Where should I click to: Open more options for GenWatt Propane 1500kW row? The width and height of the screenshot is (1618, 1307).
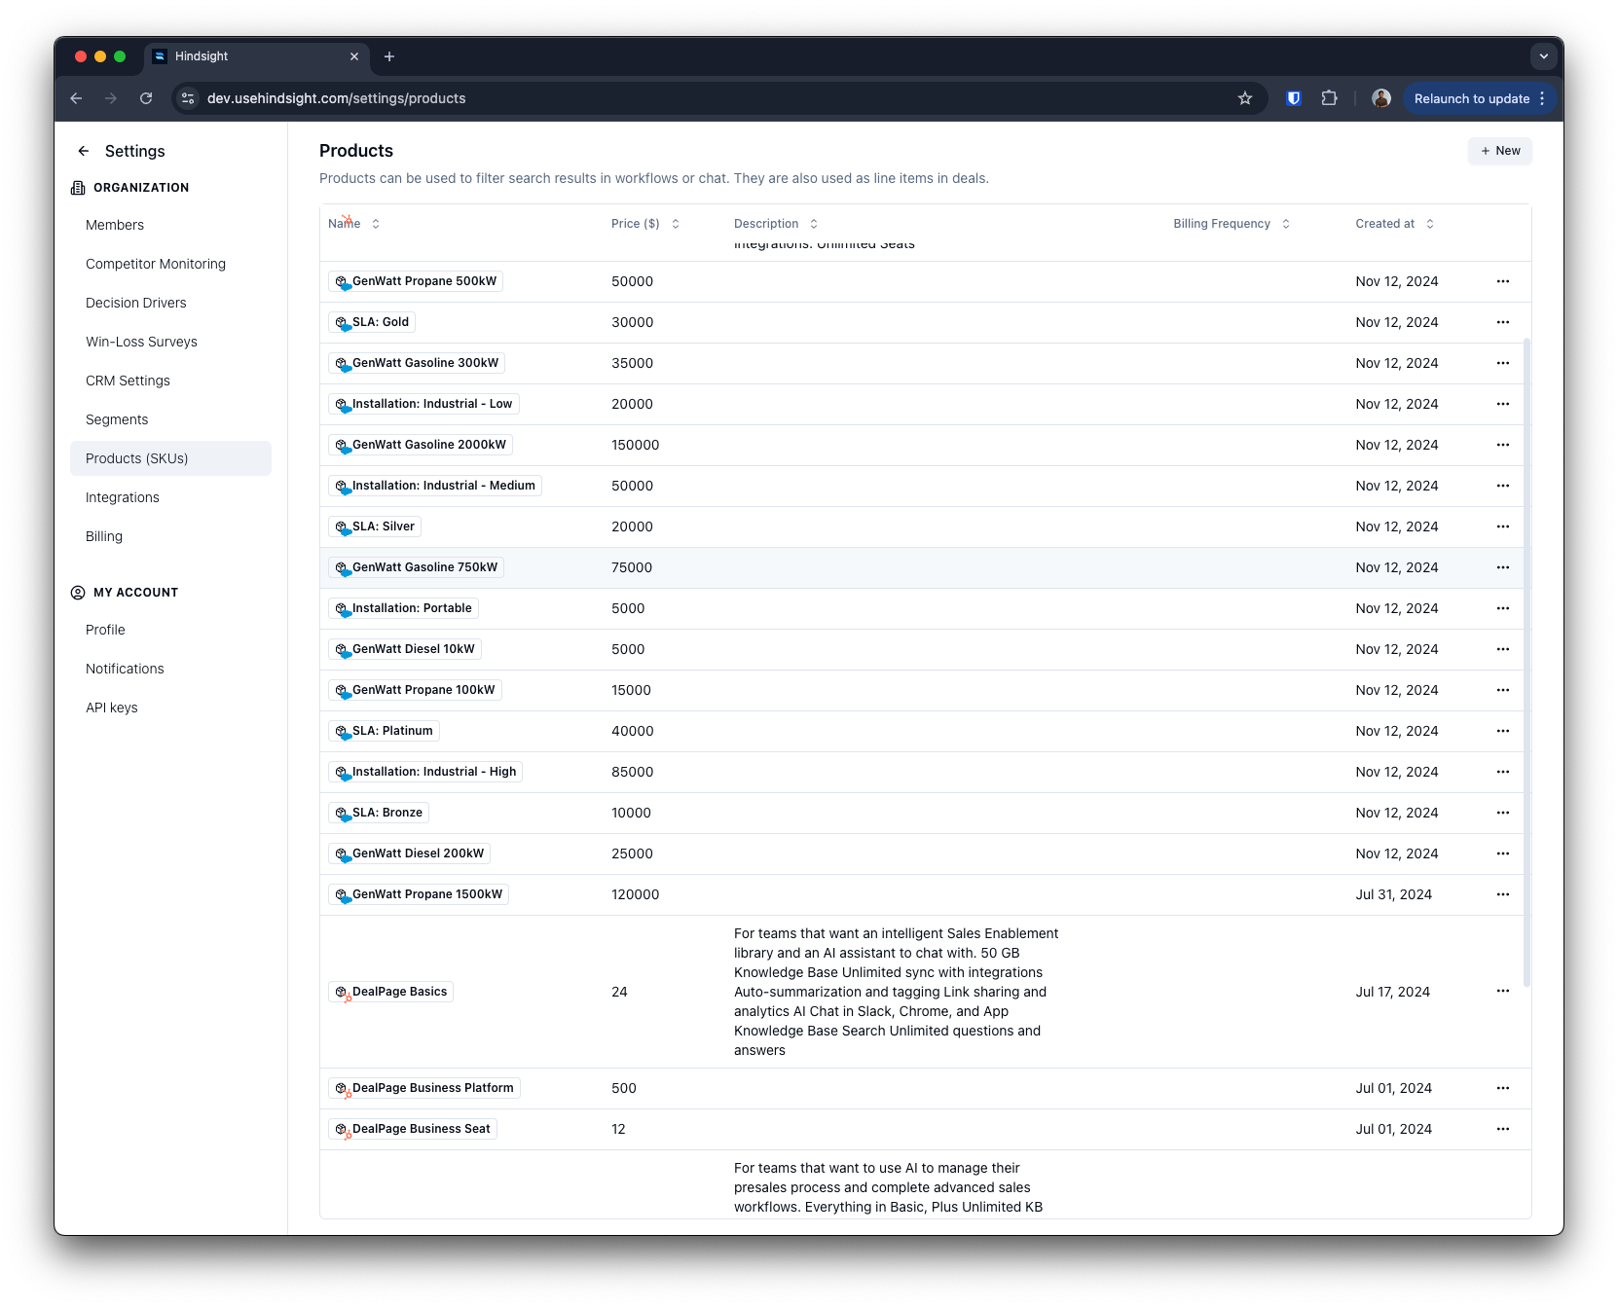(x=1503, y=894)
